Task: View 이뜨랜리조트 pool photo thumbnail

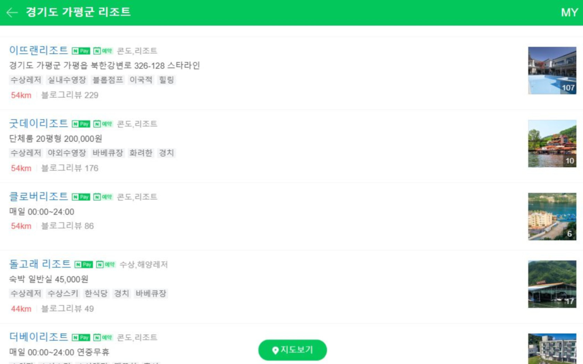Action: coord(552,70)
